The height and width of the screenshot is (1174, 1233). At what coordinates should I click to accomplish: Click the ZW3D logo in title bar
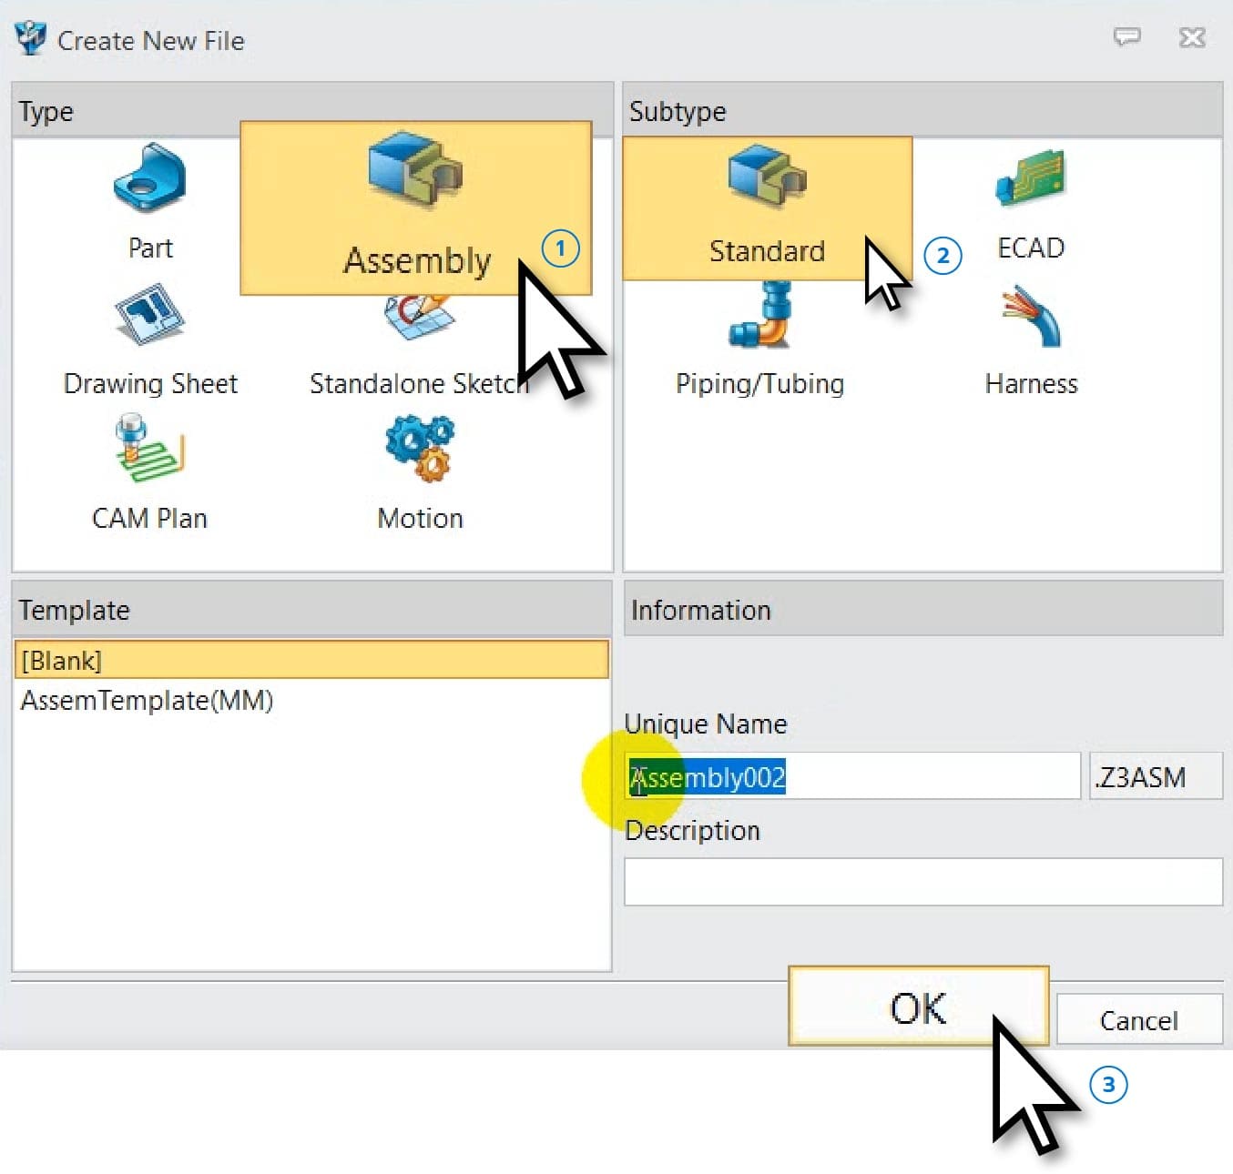pyautogui.click(x=31, y=39)
